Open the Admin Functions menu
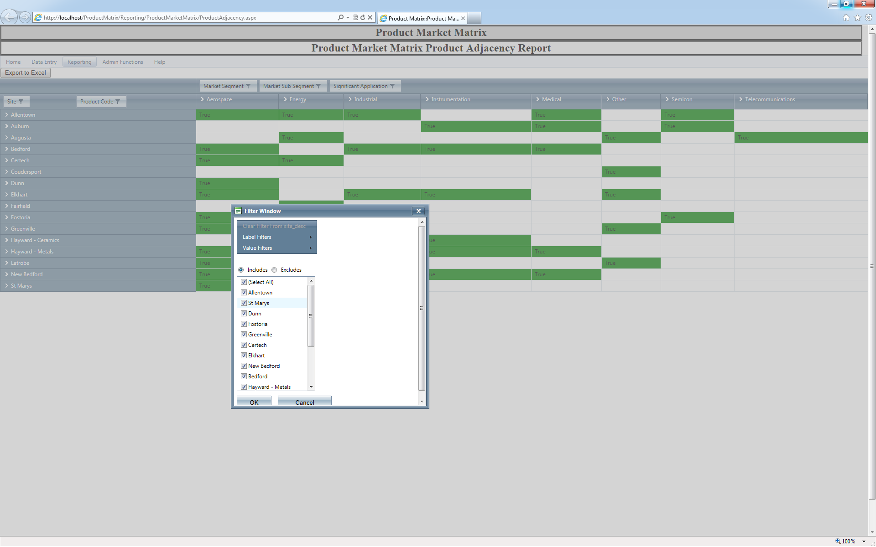Image resolution: width=876 pixels, height=547 pixels. [122, 62]
